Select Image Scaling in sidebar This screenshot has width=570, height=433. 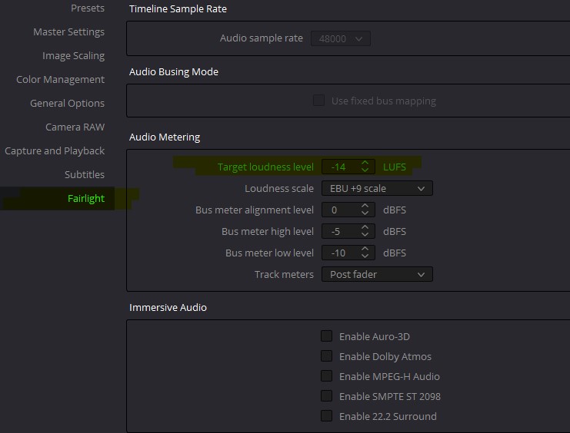tap(73, 56)
